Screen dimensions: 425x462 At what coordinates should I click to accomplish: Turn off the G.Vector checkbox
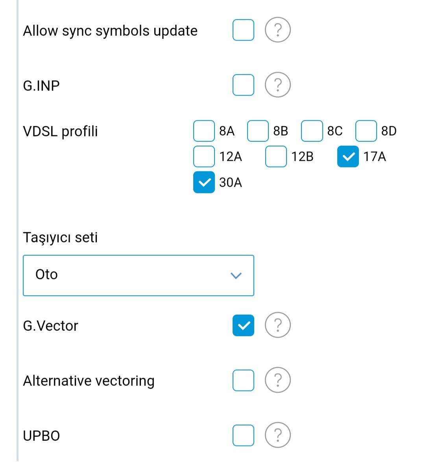coord(243,325)
